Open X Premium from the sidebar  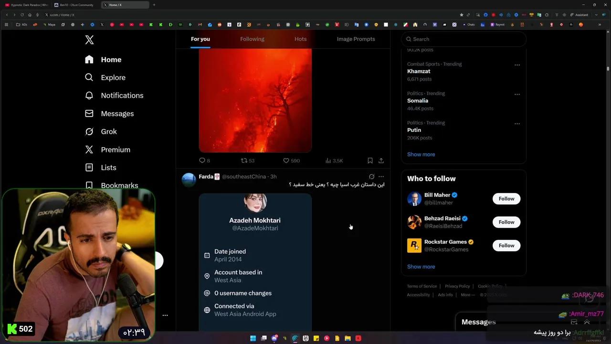[x=116, y=150]
